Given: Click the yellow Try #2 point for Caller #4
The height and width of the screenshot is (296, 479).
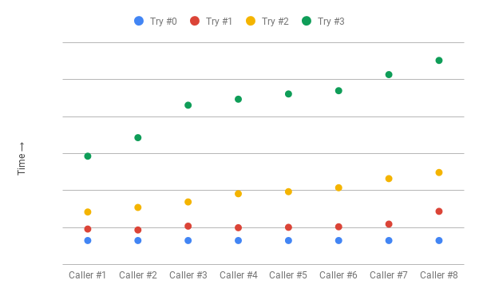Looking at the screenshot, I should click(238, 194).
